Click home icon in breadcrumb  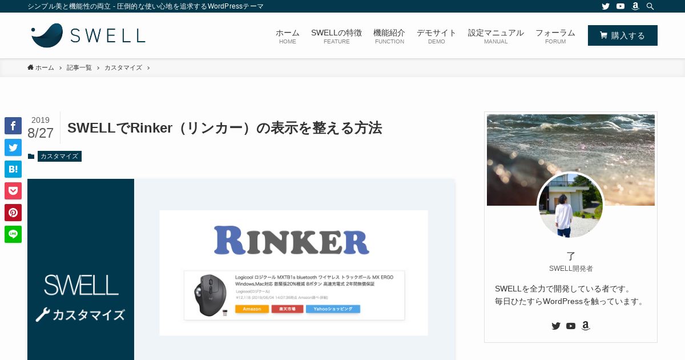point(30,67)
